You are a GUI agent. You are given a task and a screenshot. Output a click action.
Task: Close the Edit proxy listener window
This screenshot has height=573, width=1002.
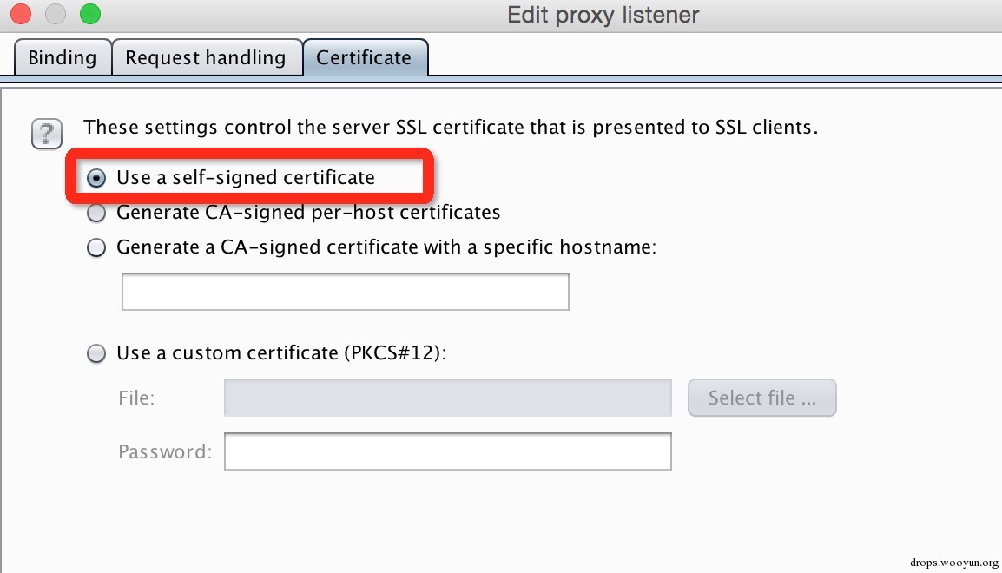tap(21, 14)
